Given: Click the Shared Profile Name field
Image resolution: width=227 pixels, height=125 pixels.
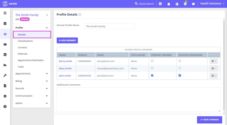Looking at the screenshot, I should [110, 26].
